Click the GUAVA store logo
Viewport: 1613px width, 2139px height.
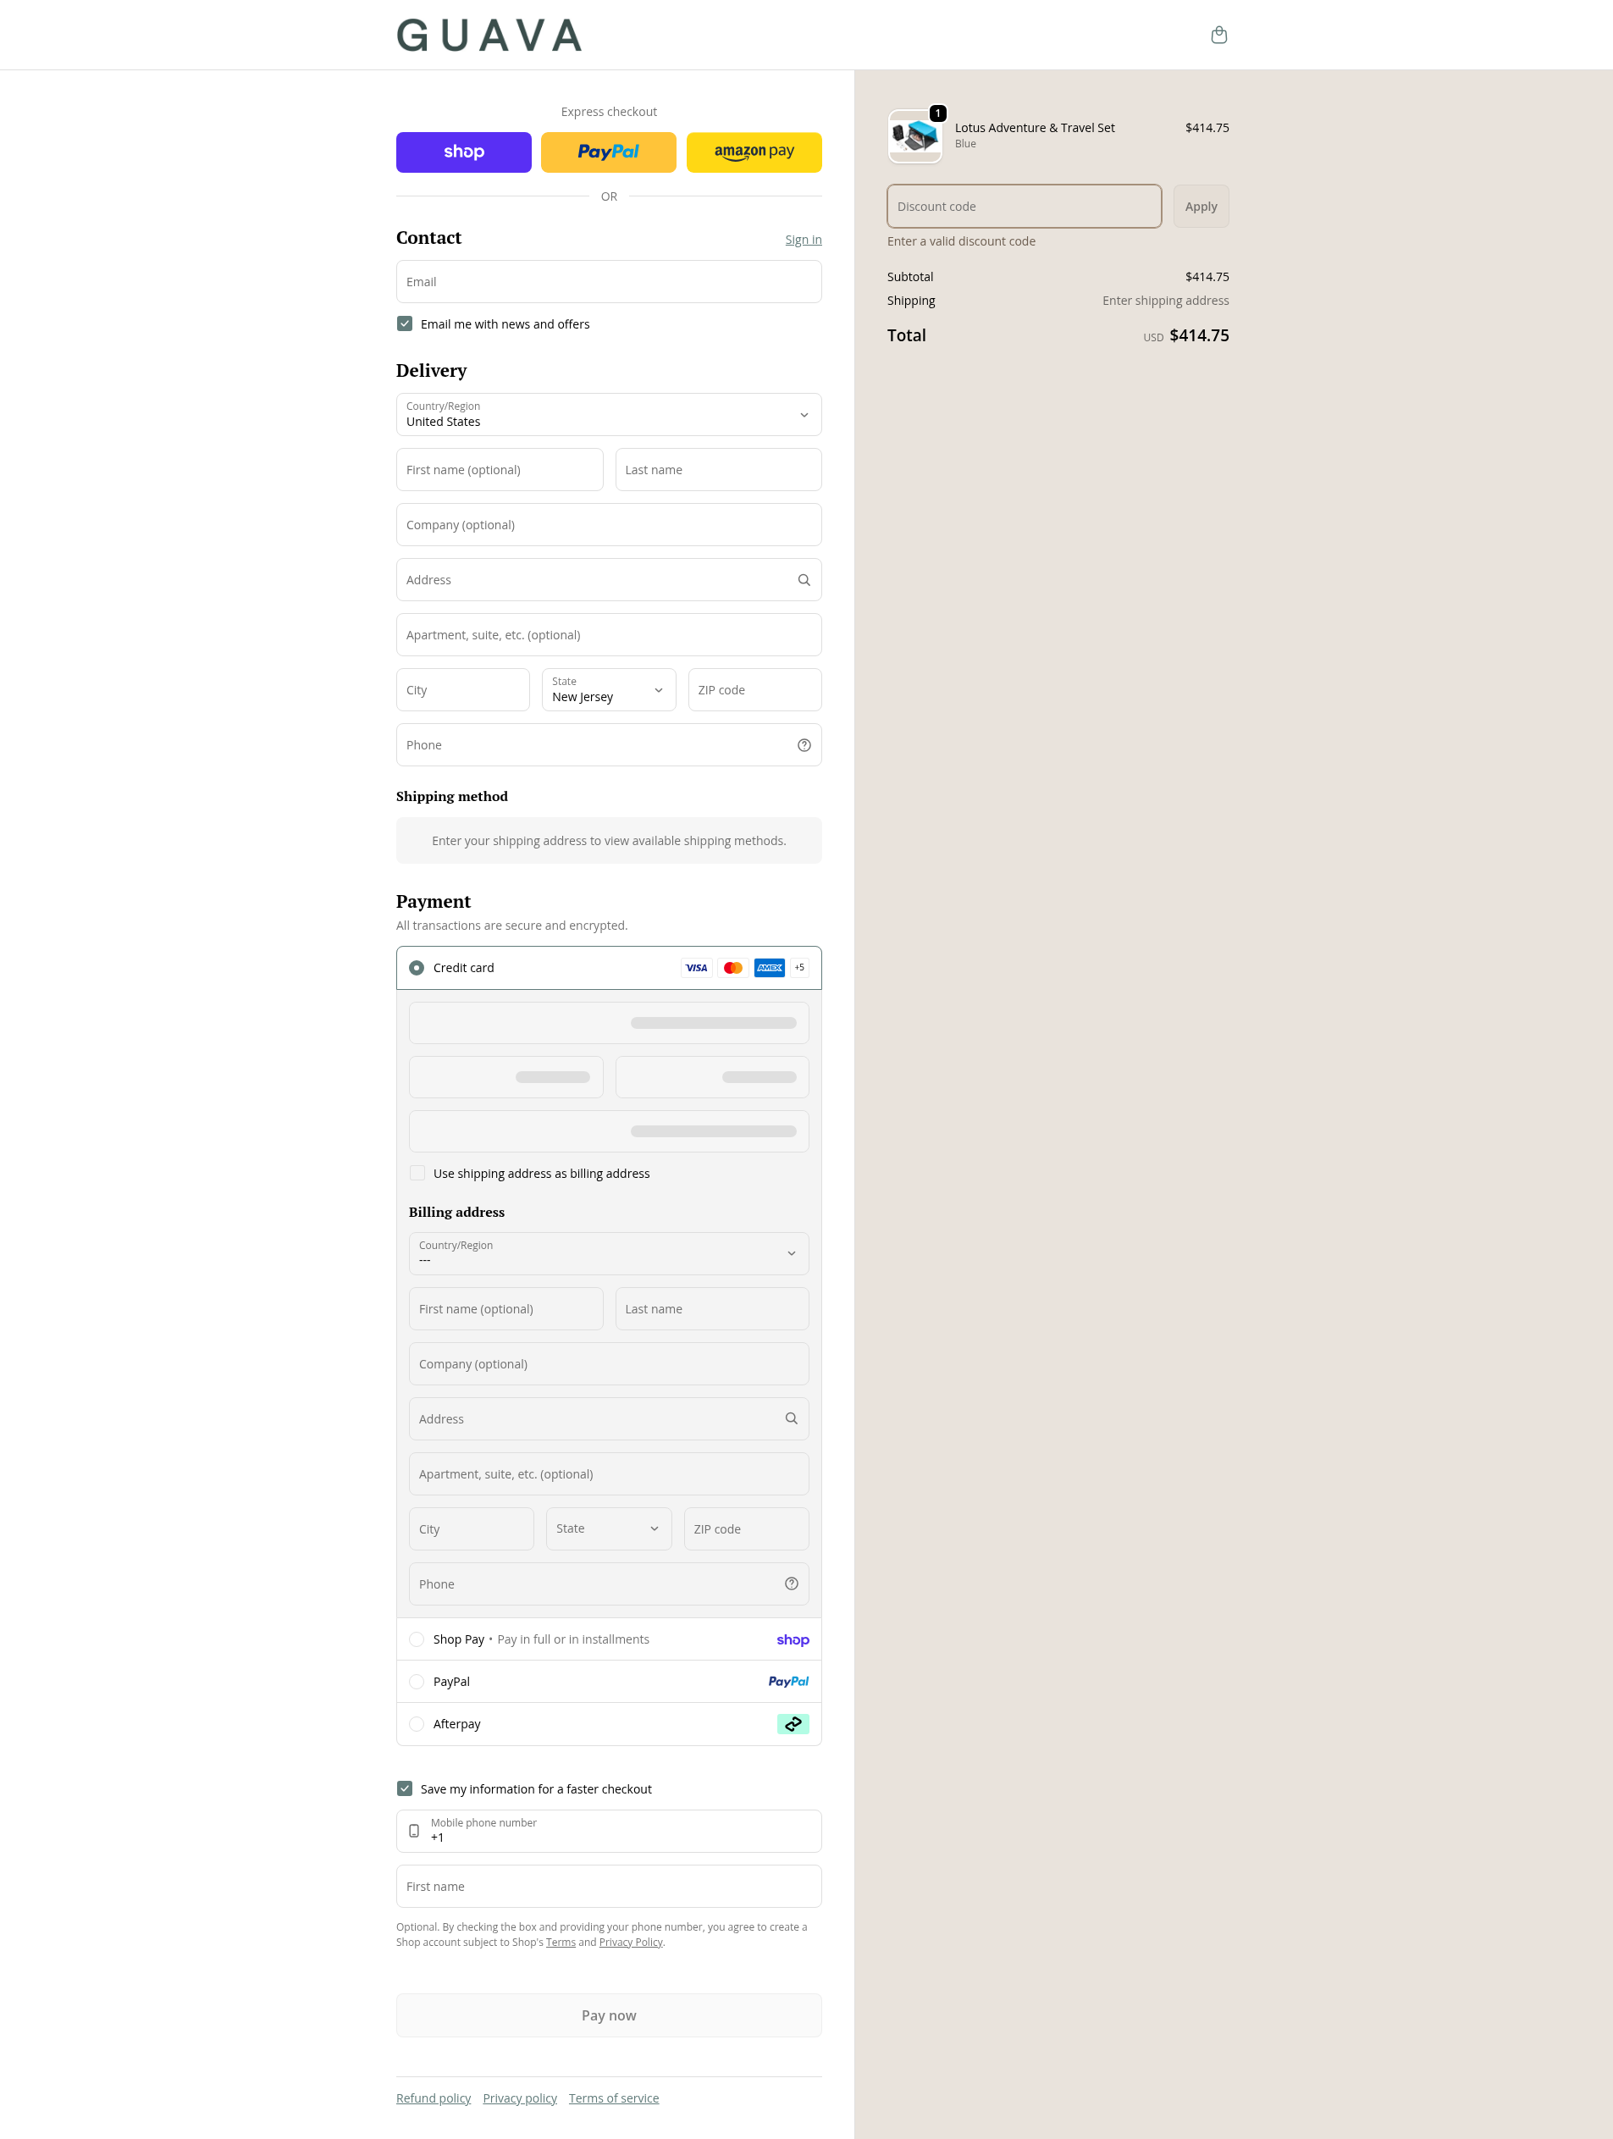489,36
